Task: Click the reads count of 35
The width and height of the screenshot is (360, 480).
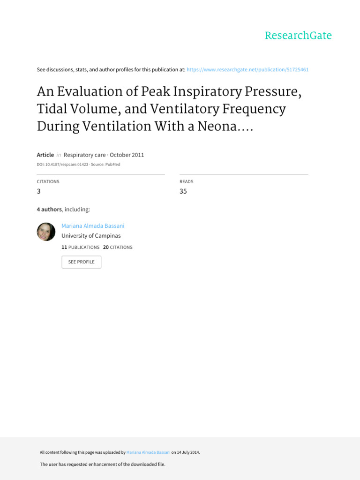Action: (x=183, y=191)
